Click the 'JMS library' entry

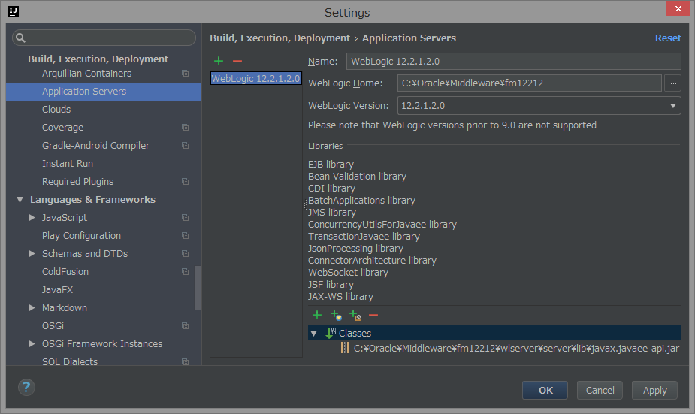(x=332, y=213)
